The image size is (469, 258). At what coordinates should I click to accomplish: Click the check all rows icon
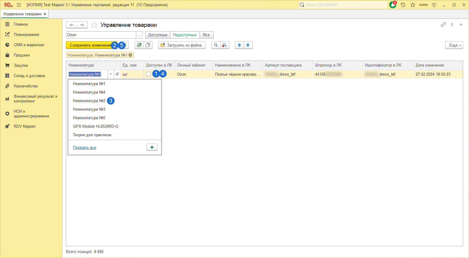click(x=139, y=45)
